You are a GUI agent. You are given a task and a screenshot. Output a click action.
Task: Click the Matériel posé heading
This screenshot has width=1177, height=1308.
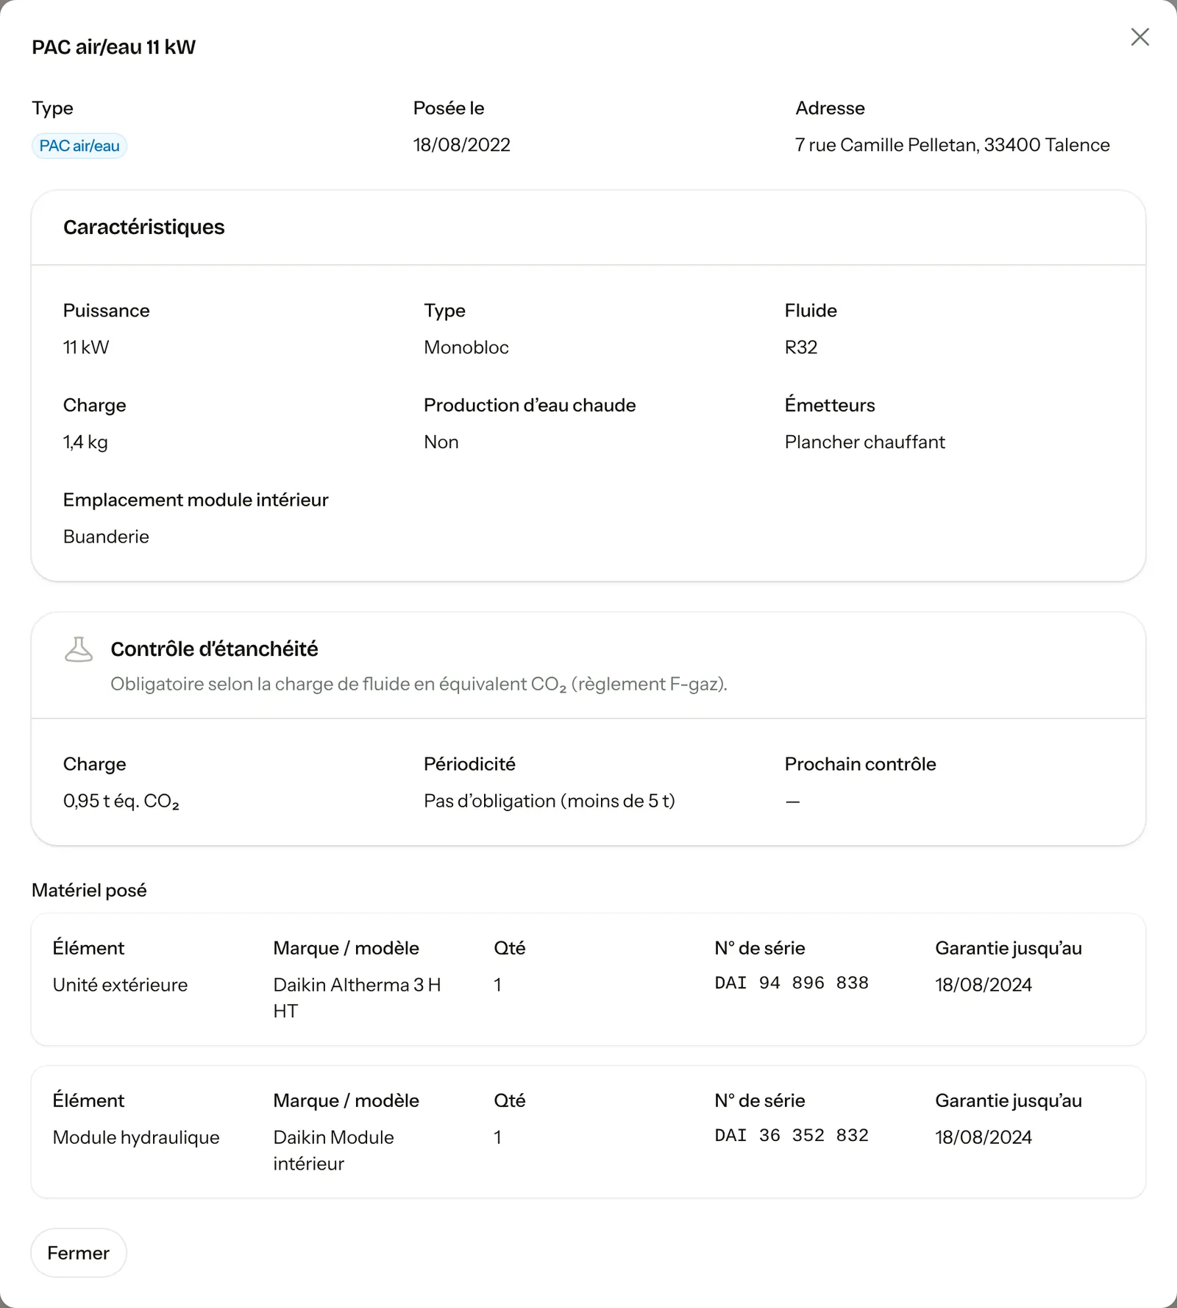[89, 891]
